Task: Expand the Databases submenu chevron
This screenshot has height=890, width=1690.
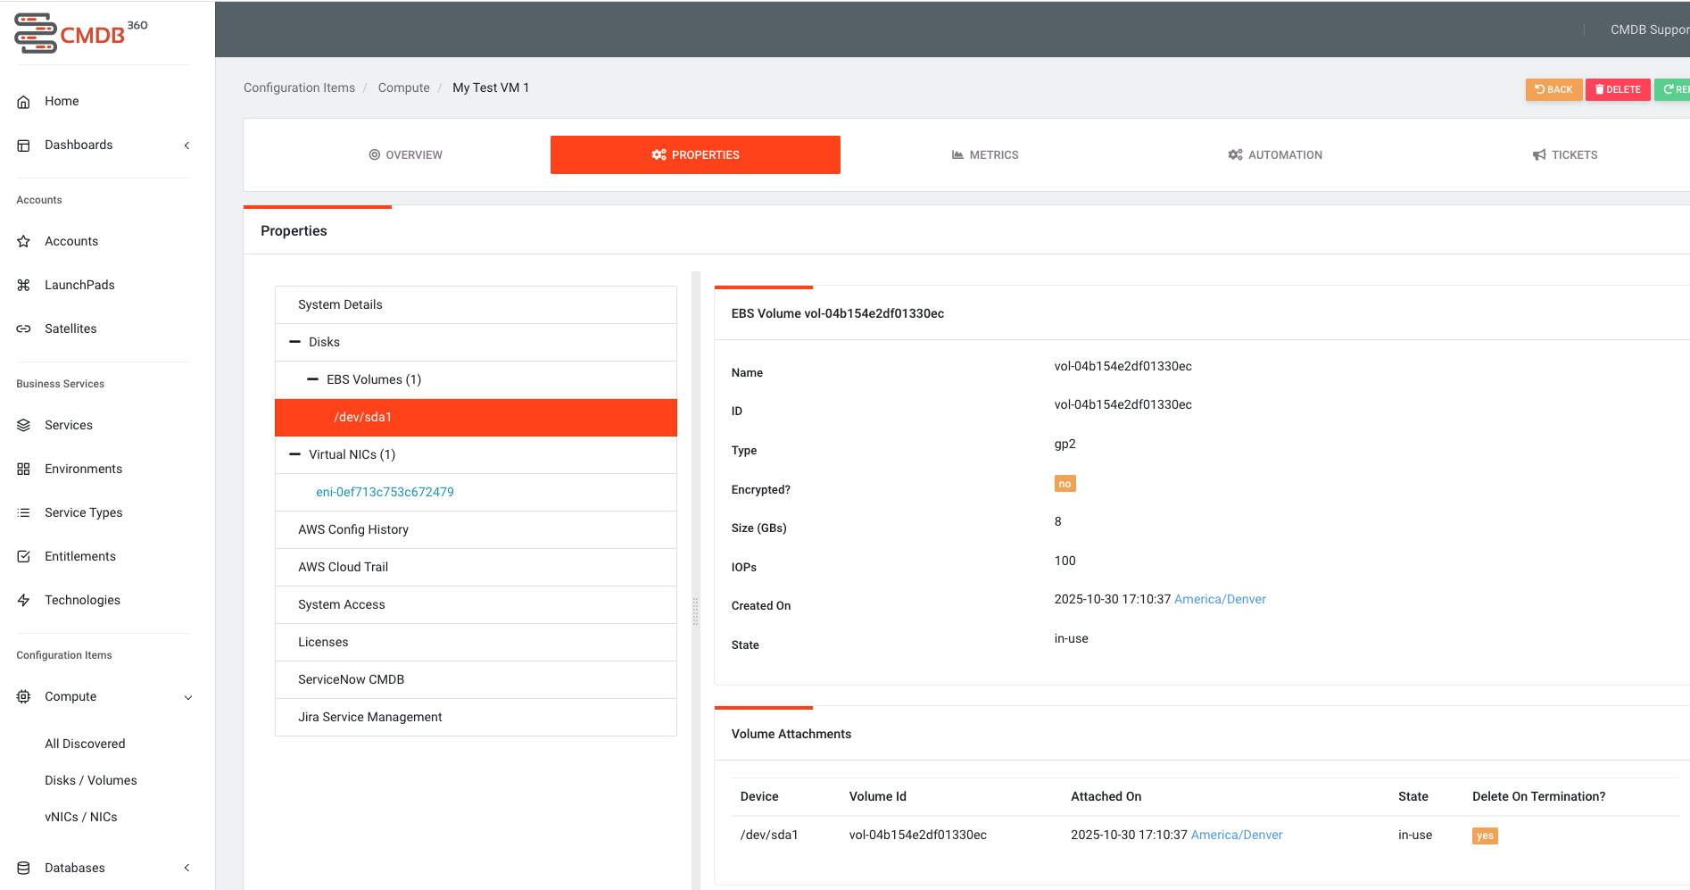Action: [187, 869]
